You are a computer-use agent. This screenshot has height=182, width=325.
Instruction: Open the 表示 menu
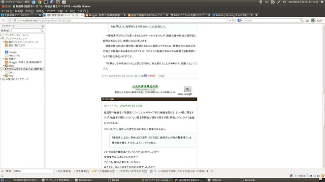click(29, 11)
